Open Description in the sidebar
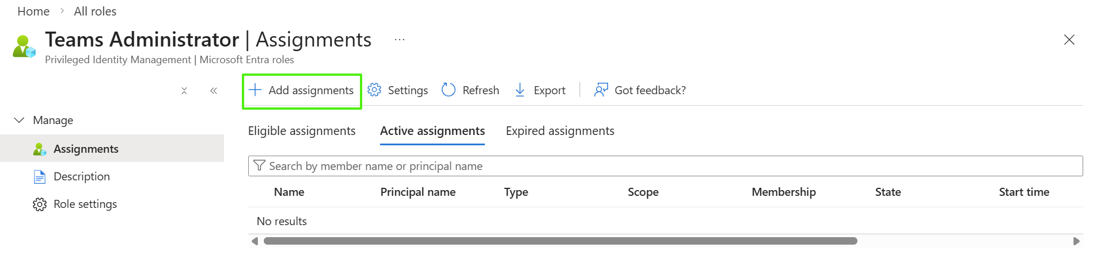1097x259 pixels. [81, 176]
